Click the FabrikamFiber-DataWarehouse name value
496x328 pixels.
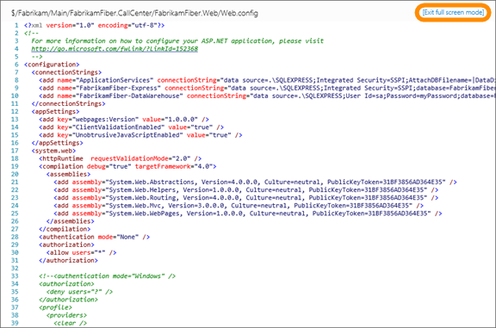[129, 96]
